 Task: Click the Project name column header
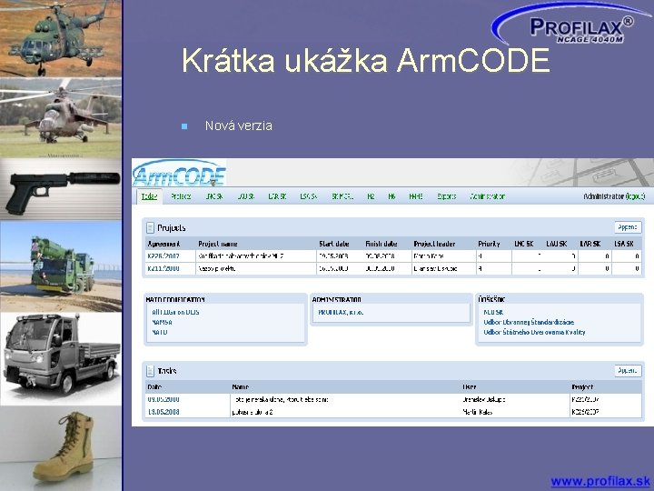[218, 244]
